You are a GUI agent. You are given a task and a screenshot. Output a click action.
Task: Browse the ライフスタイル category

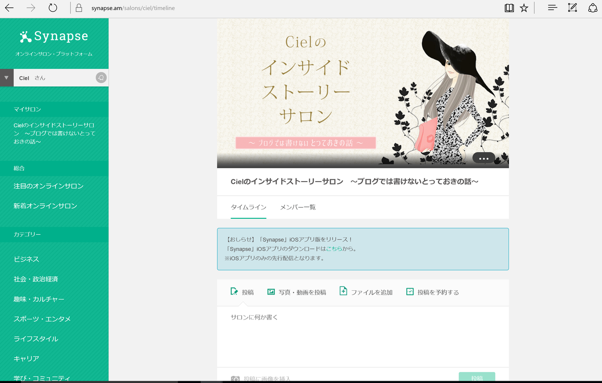[36, 338]
